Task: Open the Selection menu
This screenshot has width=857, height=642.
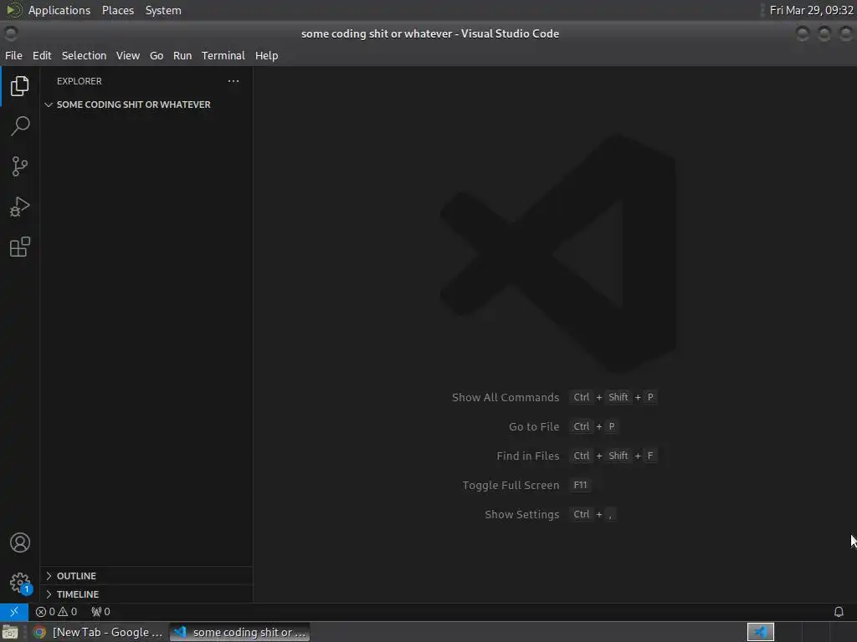Action: point(84,56)
